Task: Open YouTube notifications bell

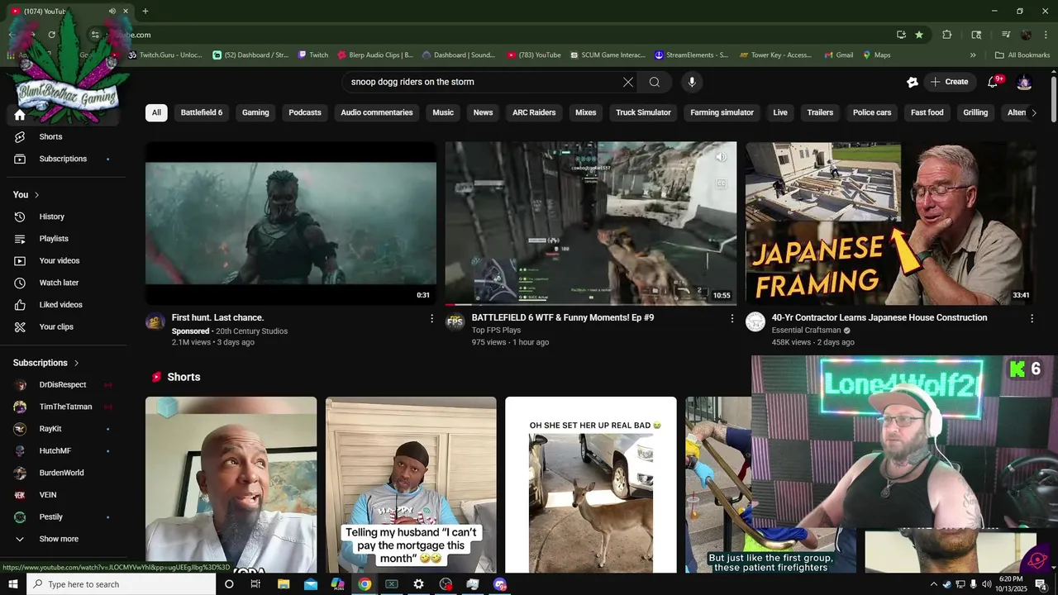Action: coord(994,82)
